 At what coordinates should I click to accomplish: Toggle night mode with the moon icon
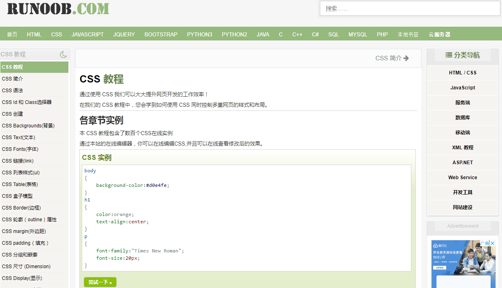tap(63, 54)
